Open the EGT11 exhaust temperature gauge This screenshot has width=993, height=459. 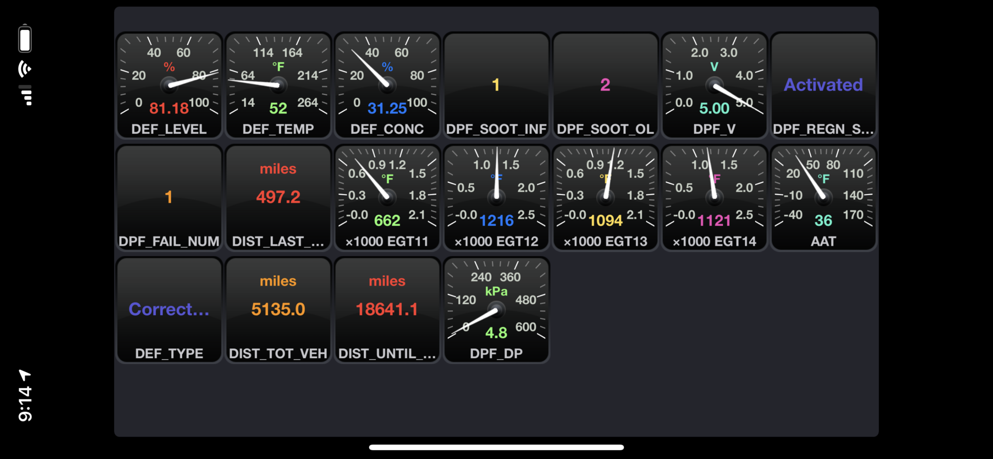pyautogui.click(x=387, y=197)
